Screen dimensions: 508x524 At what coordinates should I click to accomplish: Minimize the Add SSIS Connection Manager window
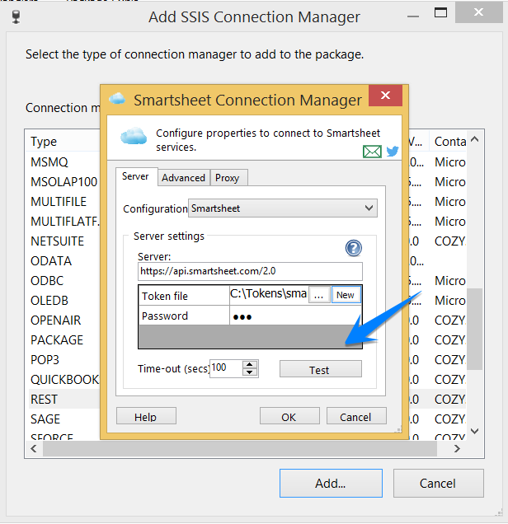(413, 16)
